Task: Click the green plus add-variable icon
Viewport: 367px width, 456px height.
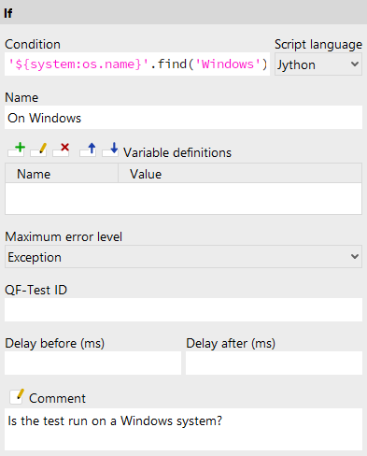Action: coord(17,150)
